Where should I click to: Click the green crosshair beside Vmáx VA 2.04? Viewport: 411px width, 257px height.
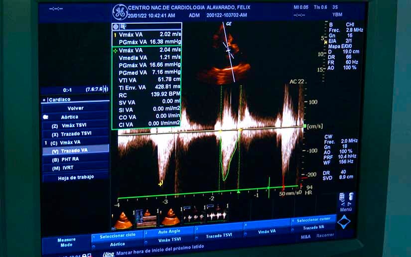click(115, 51)
